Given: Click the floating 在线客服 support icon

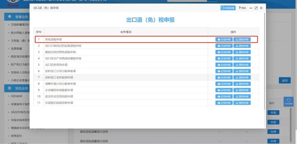Looking at the screenshot, I should point(288,102).
